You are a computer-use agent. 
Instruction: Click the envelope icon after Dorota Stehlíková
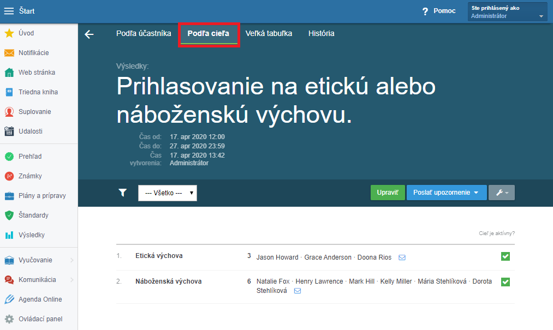[x=298, y=291]
